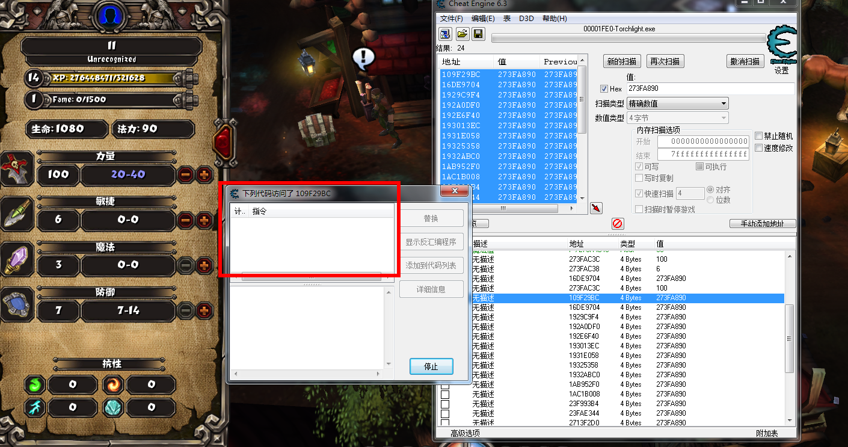Click the plus icon beside 力量 stat

coord(204,174)
